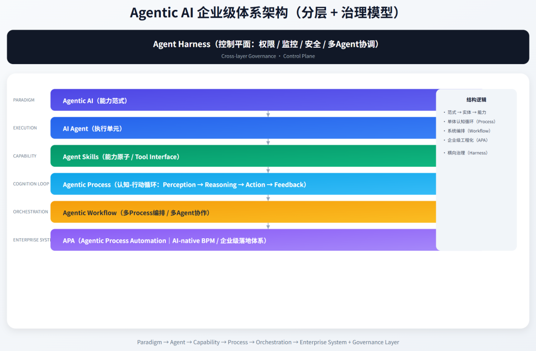Click the Cross-layer Governance · Control Plane subtitle
The width and height of the screenshot is (536, 351).
[x=268, y=56]
